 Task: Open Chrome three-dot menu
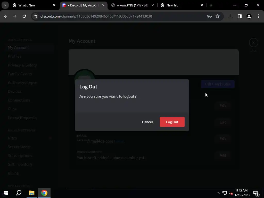258,16
